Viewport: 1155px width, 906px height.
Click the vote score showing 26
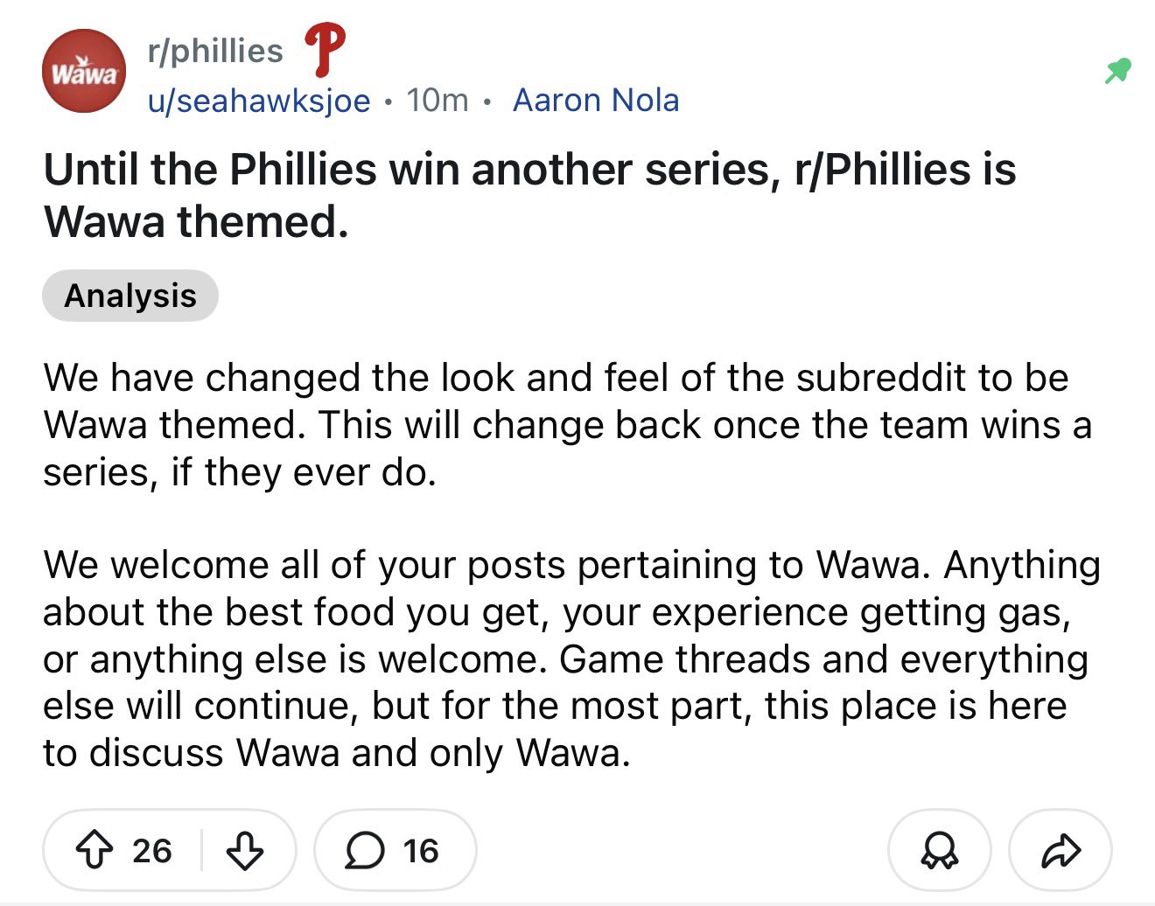pyautogui.click(x=152, y=850)
